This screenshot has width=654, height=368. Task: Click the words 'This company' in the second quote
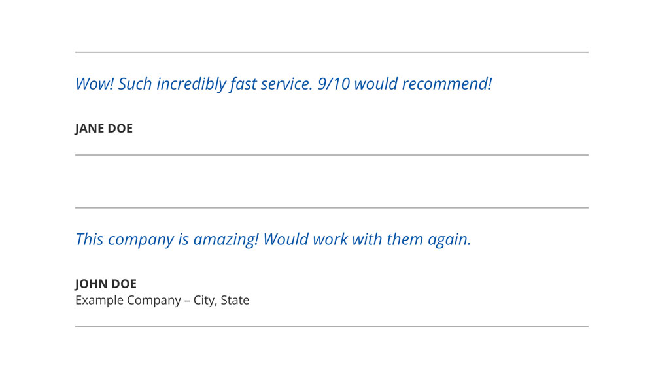(x=125, y=240)
